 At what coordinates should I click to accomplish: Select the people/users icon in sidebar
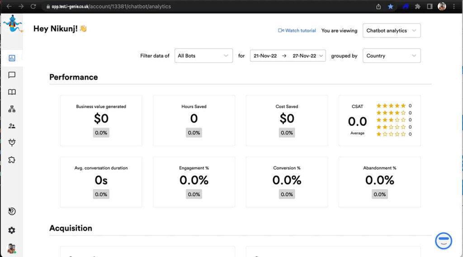pyautogui.click(x=12, y=126)
